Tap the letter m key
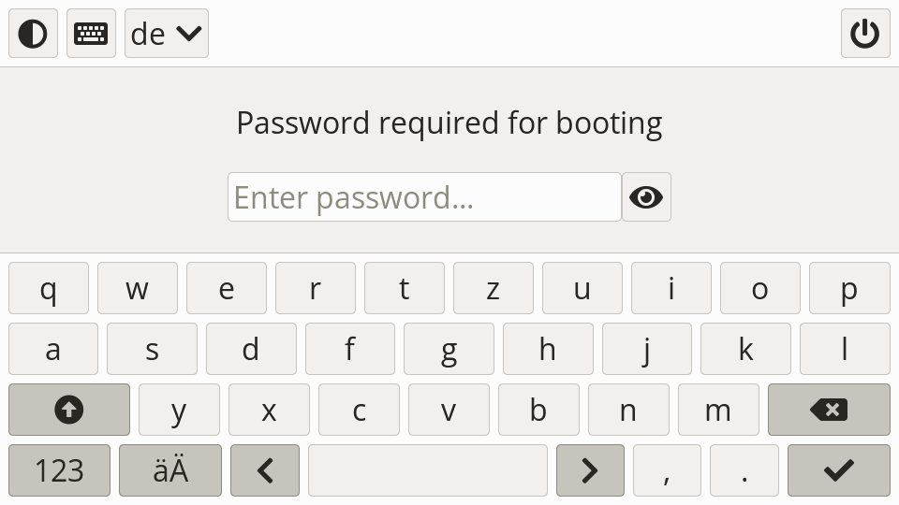 (717, 410)
